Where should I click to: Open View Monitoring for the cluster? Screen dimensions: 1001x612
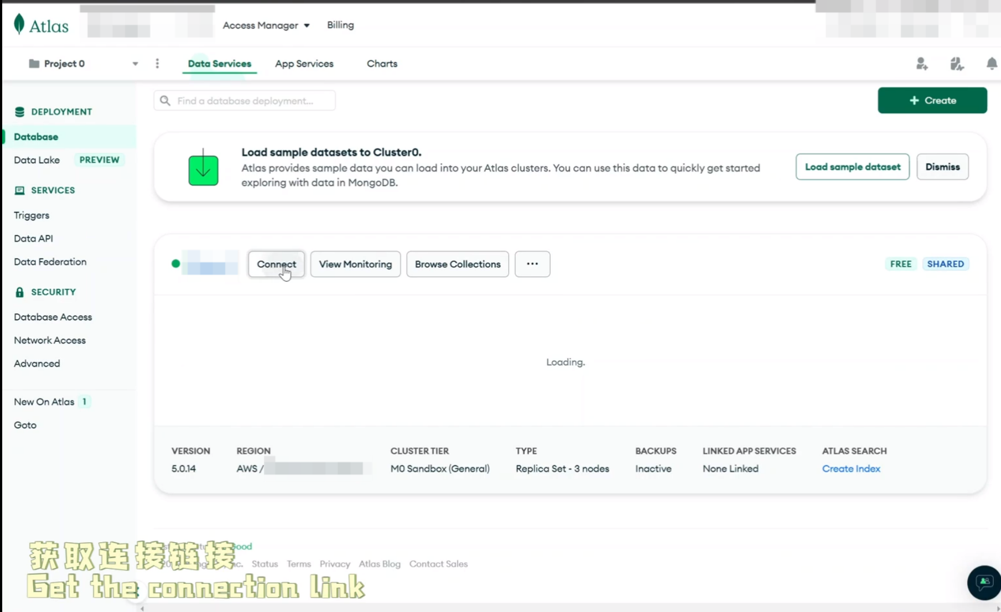point(355,264)
